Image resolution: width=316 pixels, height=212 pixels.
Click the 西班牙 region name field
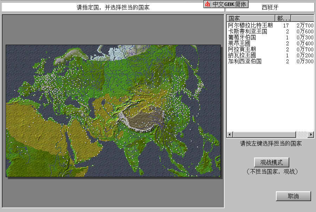coord(270,7)
